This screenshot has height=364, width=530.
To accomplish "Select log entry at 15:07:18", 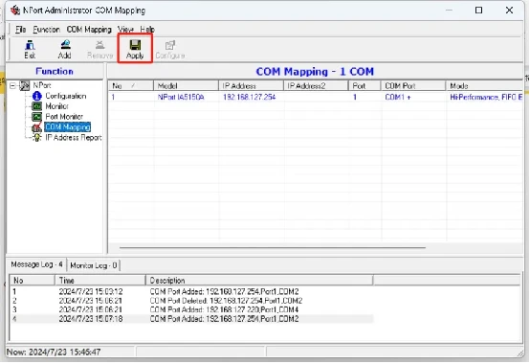I will (x=191, y=319).
